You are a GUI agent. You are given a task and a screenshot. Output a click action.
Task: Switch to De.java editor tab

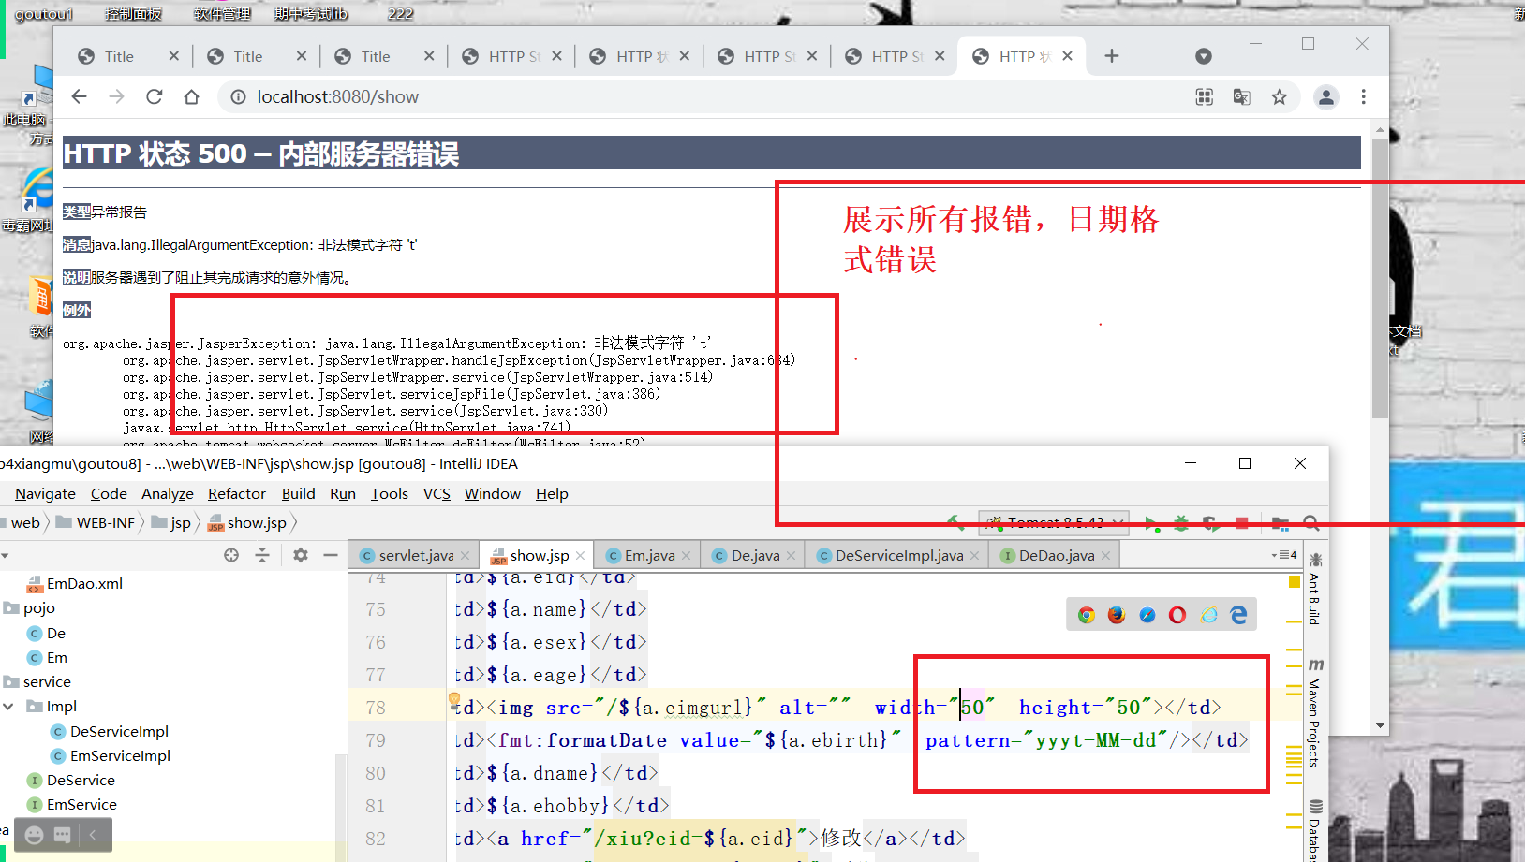point(755,555)
